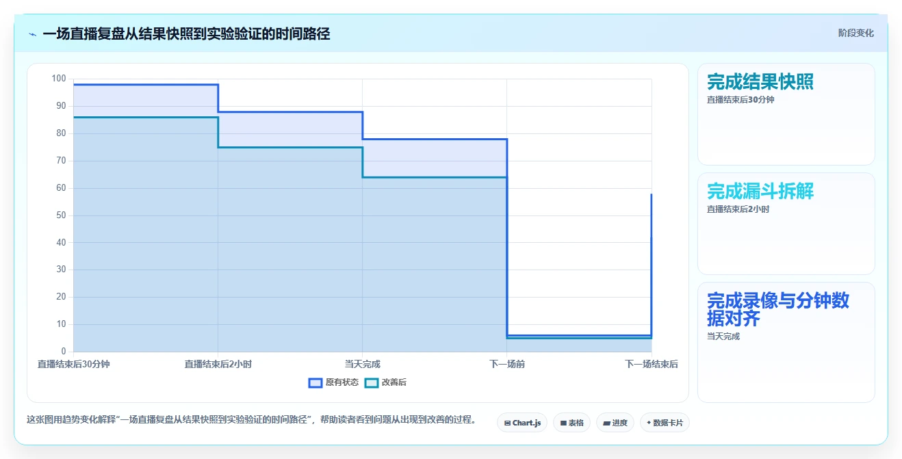Select the 数据卡片 tag chip
The width and height of the screenshot is (902, 459).
pos(665,423)
